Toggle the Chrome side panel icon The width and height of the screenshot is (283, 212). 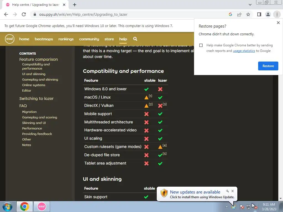tap(259, 14)
